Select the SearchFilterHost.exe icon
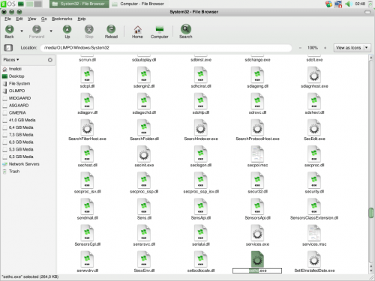375x281 pixels. (x=87, y=127)
